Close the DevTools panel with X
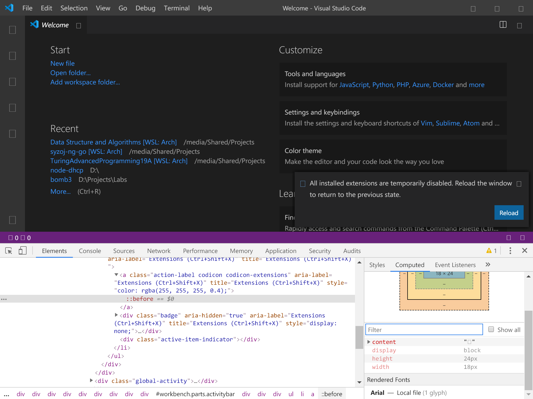533x399 pixels. (524, 251)
